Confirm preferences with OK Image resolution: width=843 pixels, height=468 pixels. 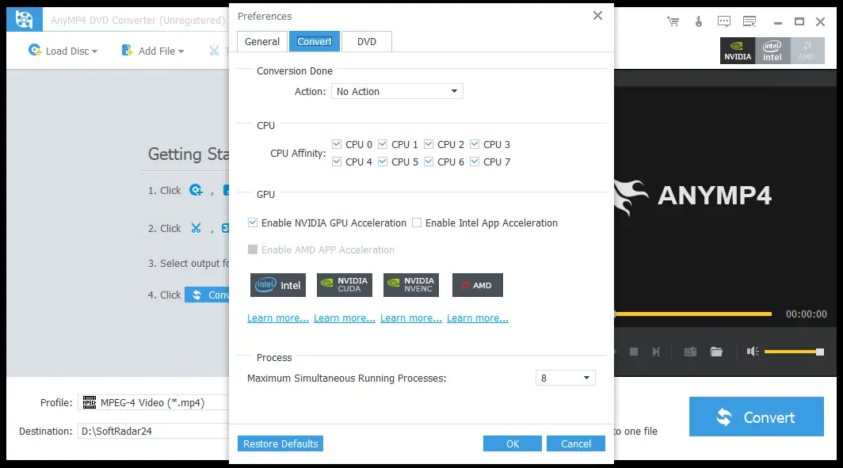pyautogui.click(x=513, y=443)
